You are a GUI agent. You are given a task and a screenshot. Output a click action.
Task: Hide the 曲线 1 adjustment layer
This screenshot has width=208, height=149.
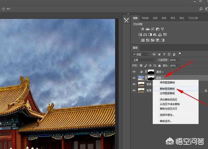pyautogui.click(x=134, y=72)
